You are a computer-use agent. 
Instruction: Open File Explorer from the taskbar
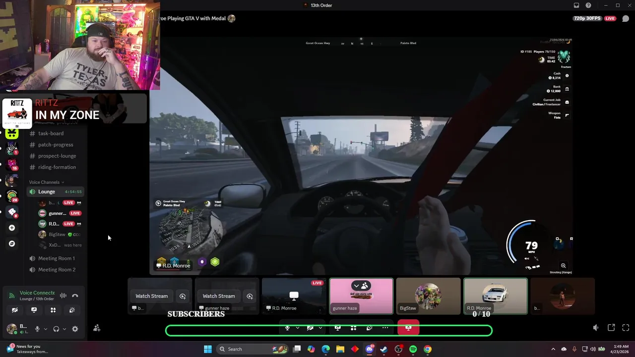340,349
